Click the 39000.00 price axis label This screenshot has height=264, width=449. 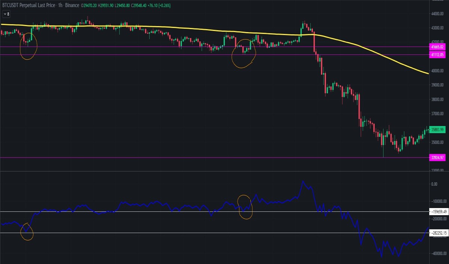coord(437,85)
